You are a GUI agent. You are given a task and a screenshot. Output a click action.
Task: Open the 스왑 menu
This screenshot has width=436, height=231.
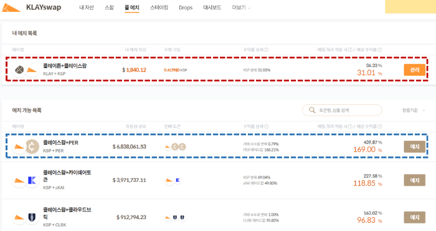109,7
